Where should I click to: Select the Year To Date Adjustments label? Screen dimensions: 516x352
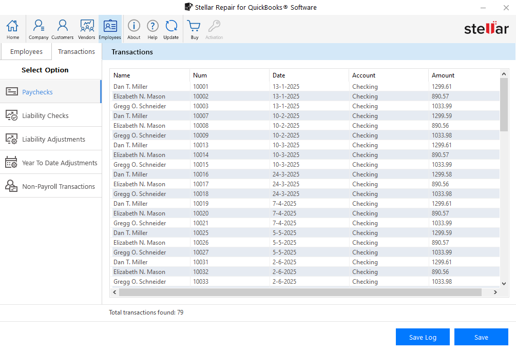[x=60, y=163]
